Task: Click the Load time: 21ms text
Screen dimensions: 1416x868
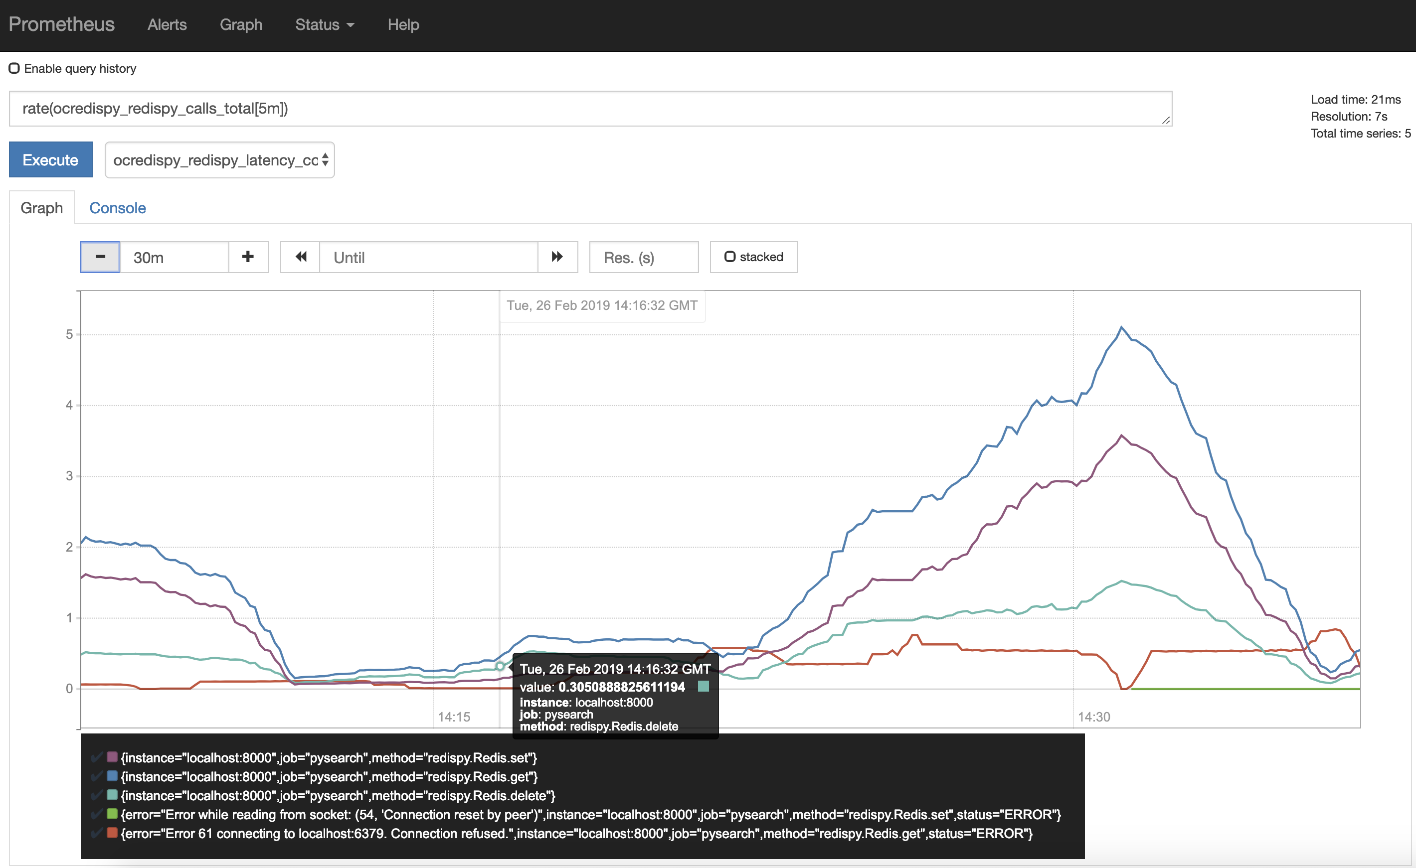Action: point(1356,99)
